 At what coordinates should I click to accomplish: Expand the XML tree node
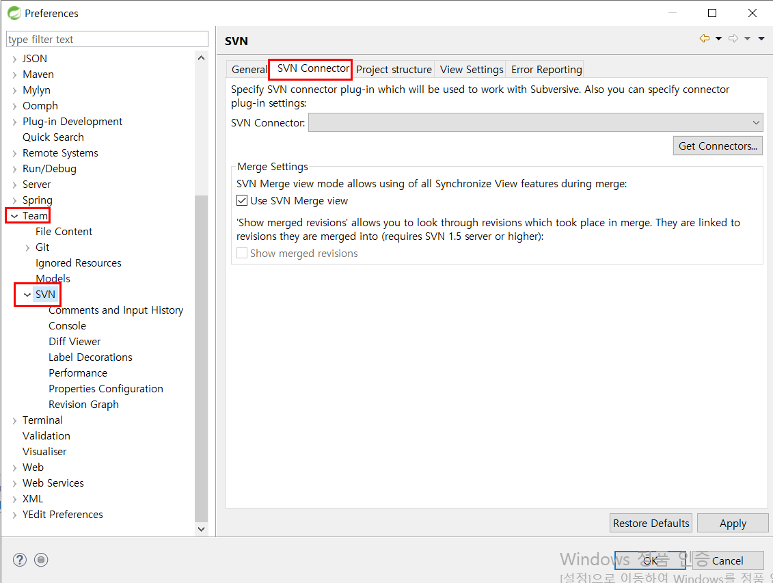(x=14, y=500)
